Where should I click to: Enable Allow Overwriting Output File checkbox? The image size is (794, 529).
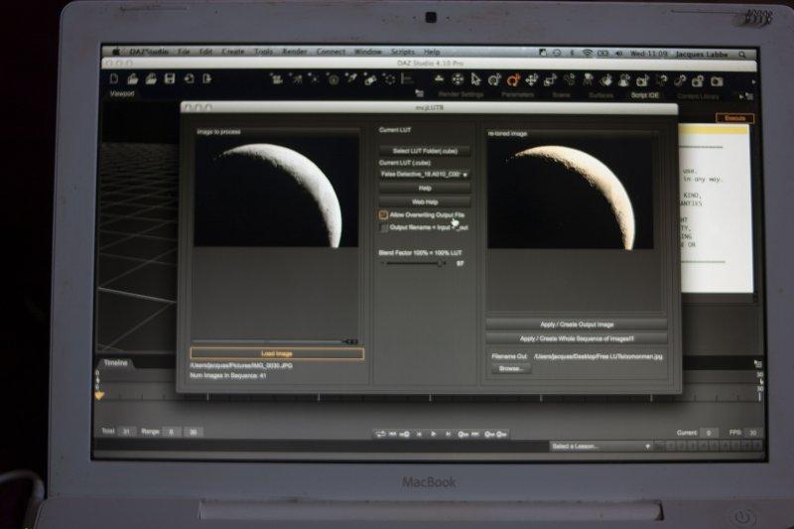[x=383, y=214]
